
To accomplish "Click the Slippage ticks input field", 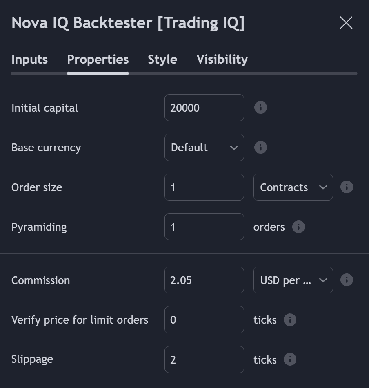I will 204,359.
